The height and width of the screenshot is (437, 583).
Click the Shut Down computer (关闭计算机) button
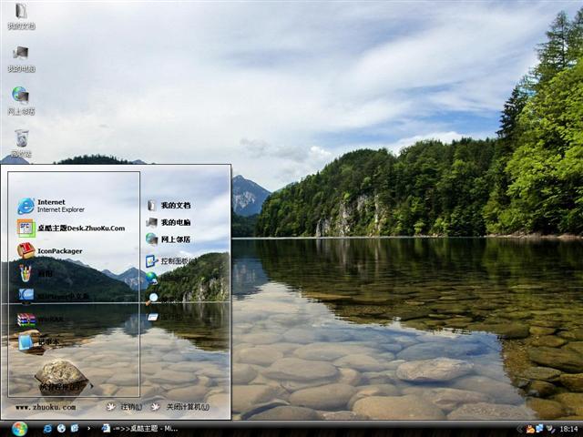pos(180,407)
